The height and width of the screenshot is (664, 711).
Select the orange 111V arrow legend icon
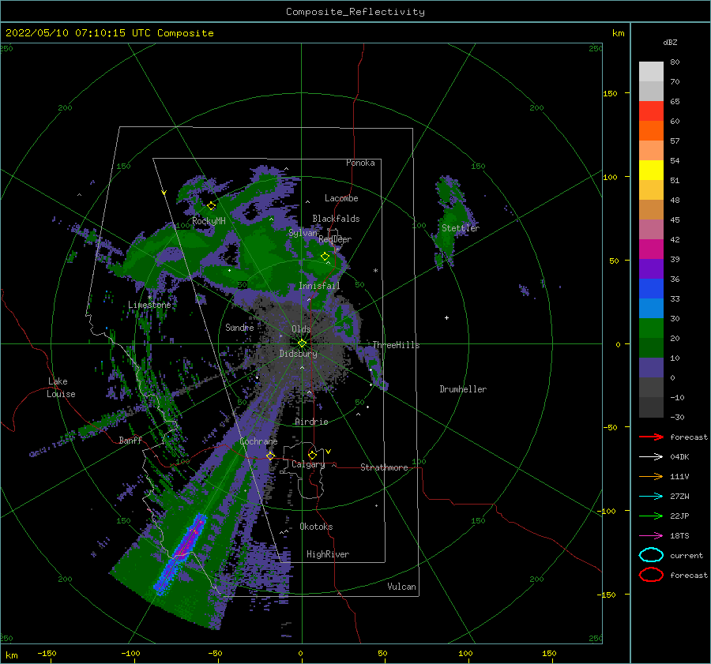click(651, 476)
